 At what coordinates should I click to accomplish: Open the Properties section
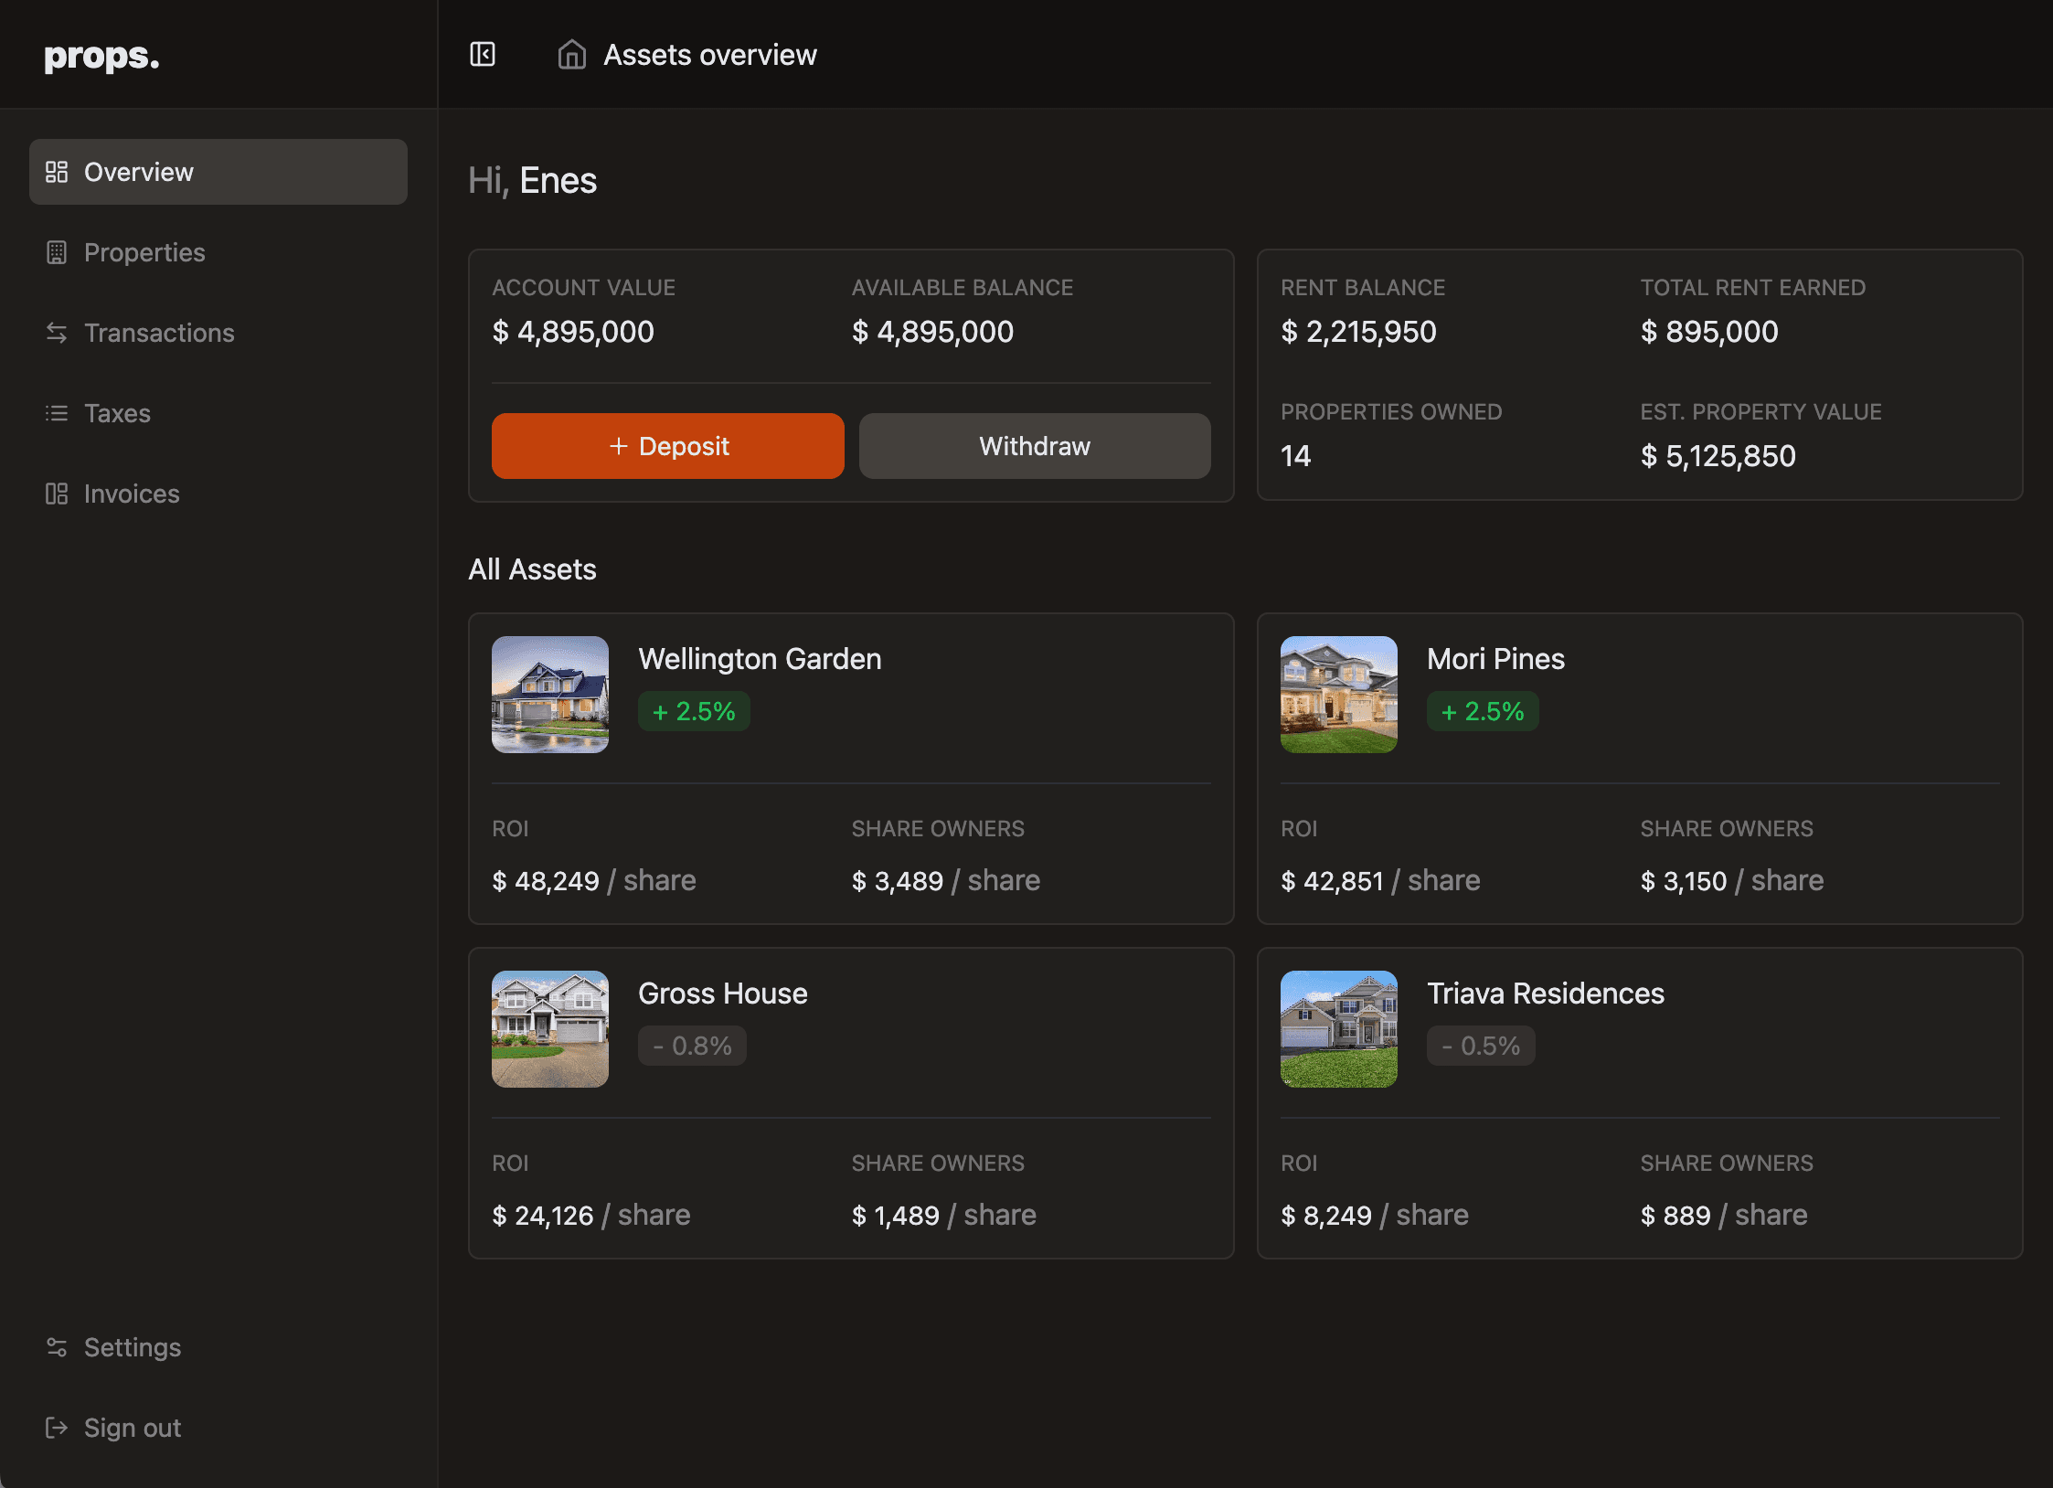tap(144, 251)
